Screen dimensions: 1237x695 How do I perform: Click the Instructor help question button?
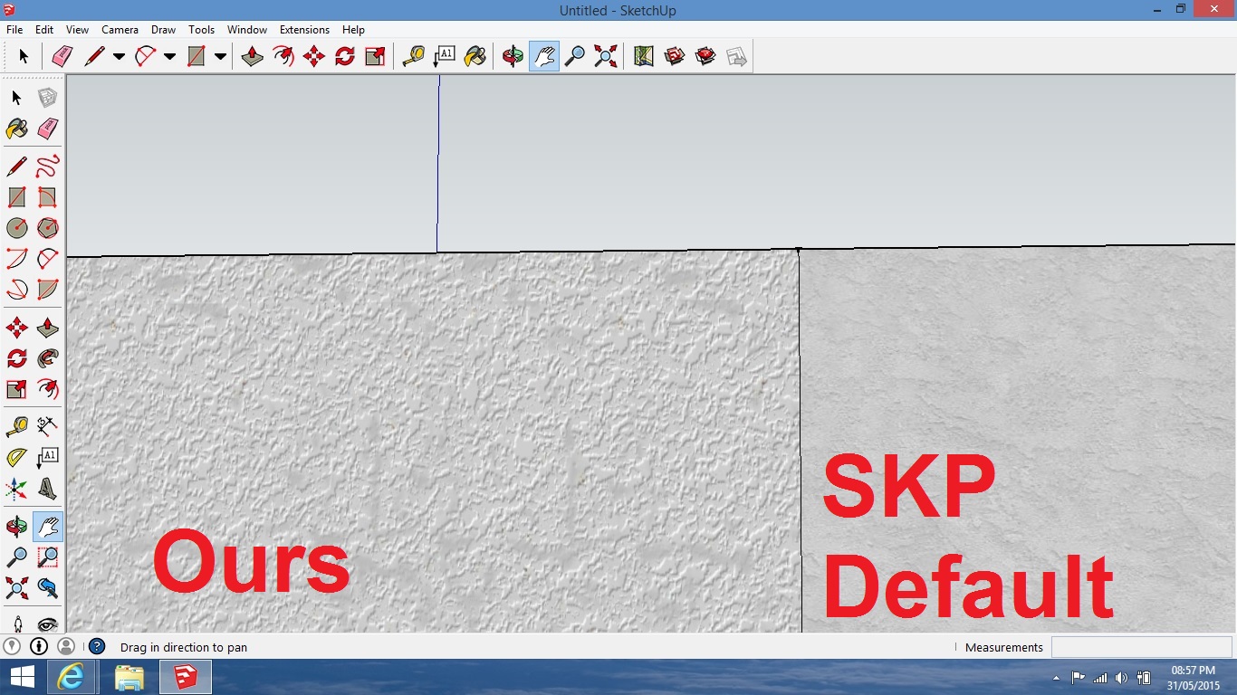pos(97,647)
